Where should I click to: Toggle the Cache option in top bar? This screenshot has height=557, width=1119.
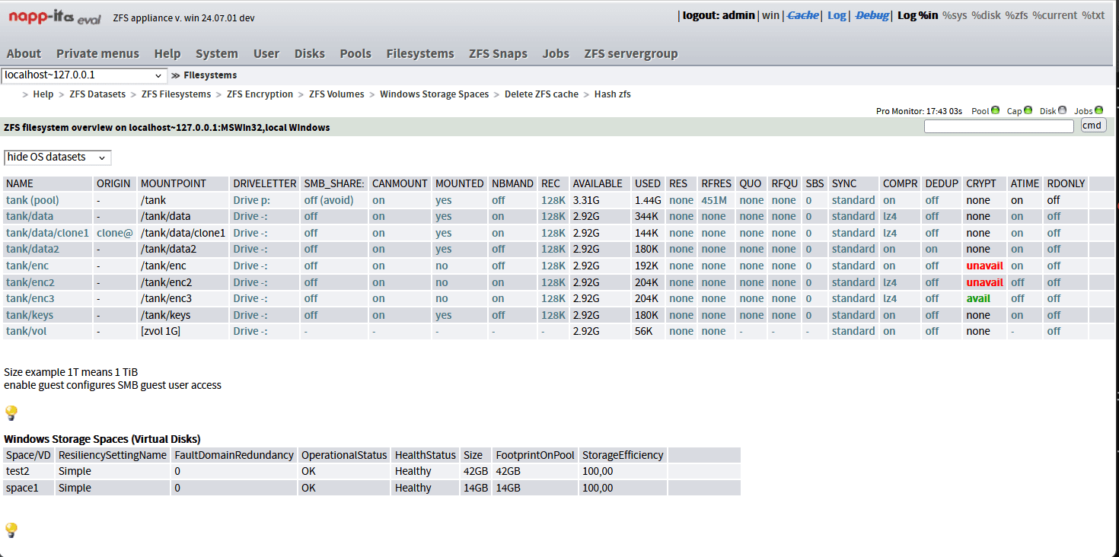click(802, 15)
